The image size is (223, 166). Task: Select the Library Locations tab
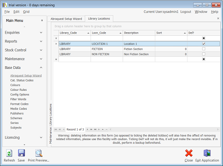pyautogui.click(x=99, y=19)
